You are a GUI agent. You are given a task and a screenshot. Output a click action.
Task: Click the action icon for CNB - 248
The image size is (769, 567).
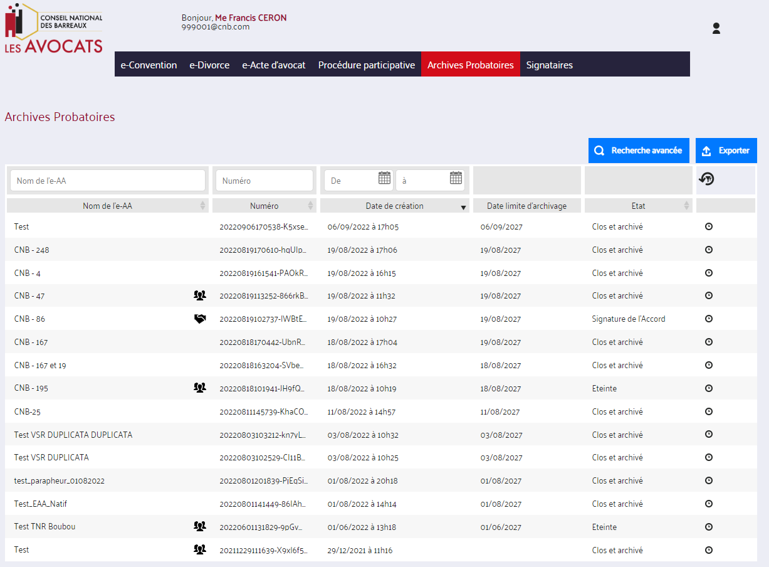pos(709,250)
